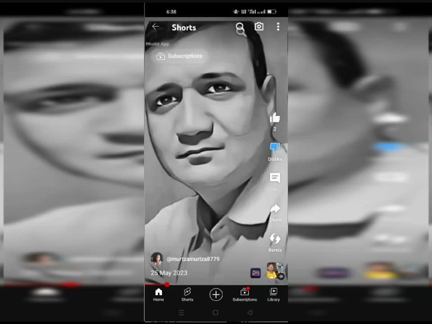Switch to the Shorts tab
This screenshot has width=432, height=324.
[187, 295]
